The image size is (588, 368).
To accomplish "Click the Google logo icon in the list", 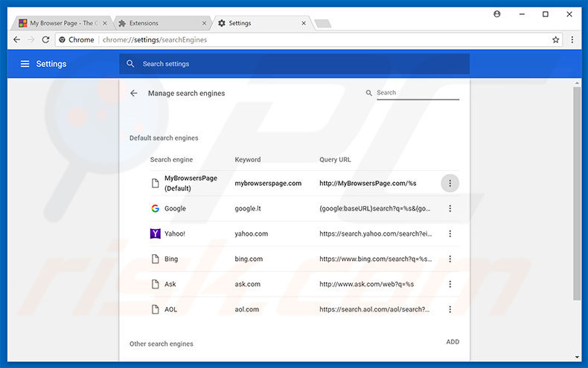I will (156, 208).
